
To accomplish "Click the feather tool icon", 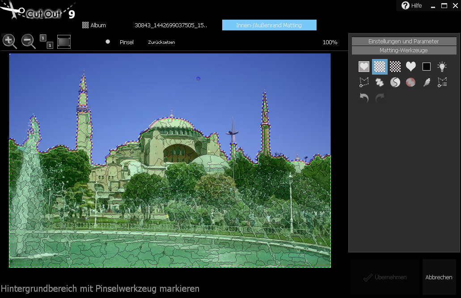I will pos(427,82).
